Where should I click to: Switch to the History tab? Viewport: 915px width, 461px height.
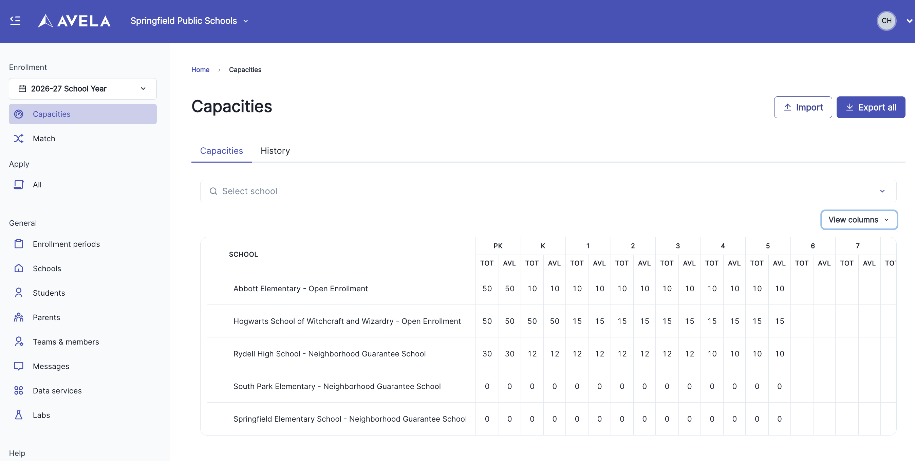[275, 151]
